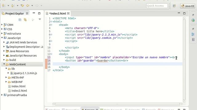This screenshot has height=110, width=197.
Task: Collapse the JavaScript project
Action: point(2,38)
